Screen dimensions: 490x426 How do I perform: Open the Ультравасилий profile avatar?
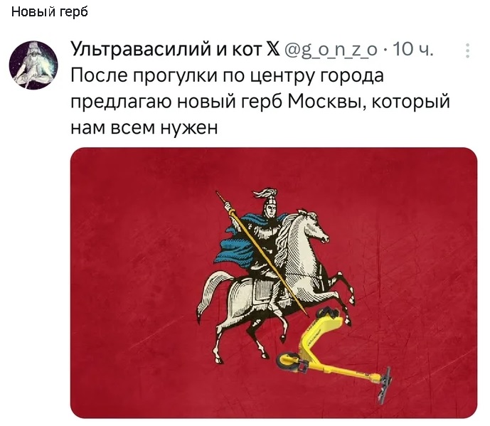33,65
